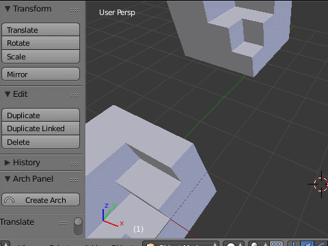
Task: Click the Delete button
Action: (41, 142)
